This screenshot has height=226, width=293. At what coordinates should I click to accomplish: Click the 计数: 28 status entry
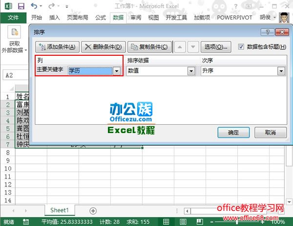point(109,222)
